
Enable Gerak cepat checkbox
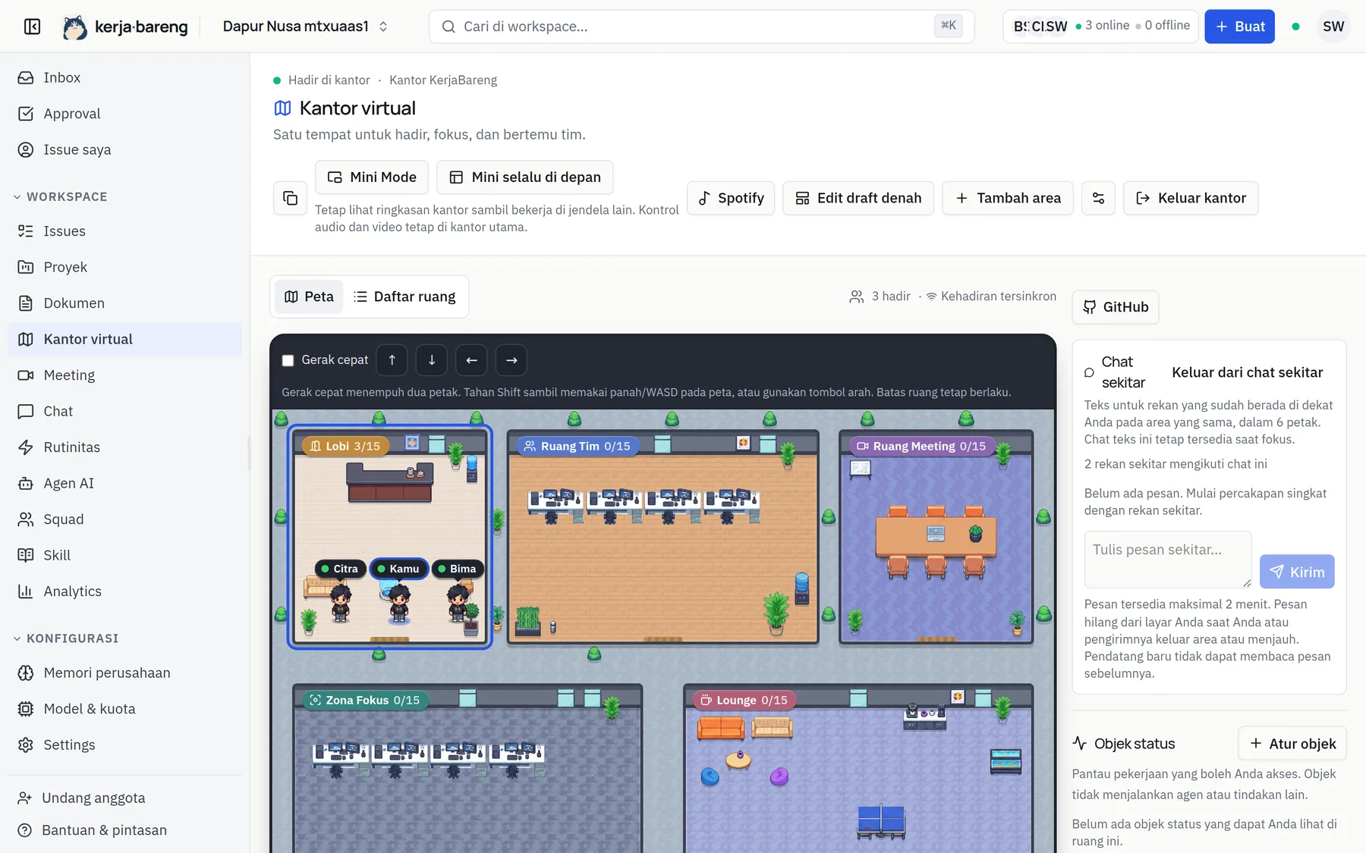(x=288, y=360)
